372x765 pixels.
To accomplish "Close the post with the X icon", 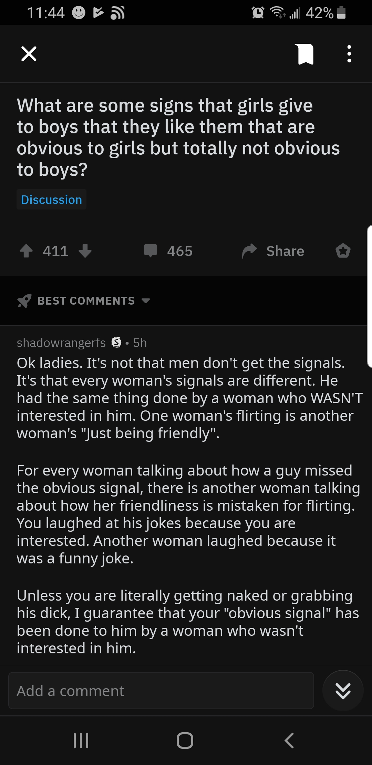I will point(29,54).
